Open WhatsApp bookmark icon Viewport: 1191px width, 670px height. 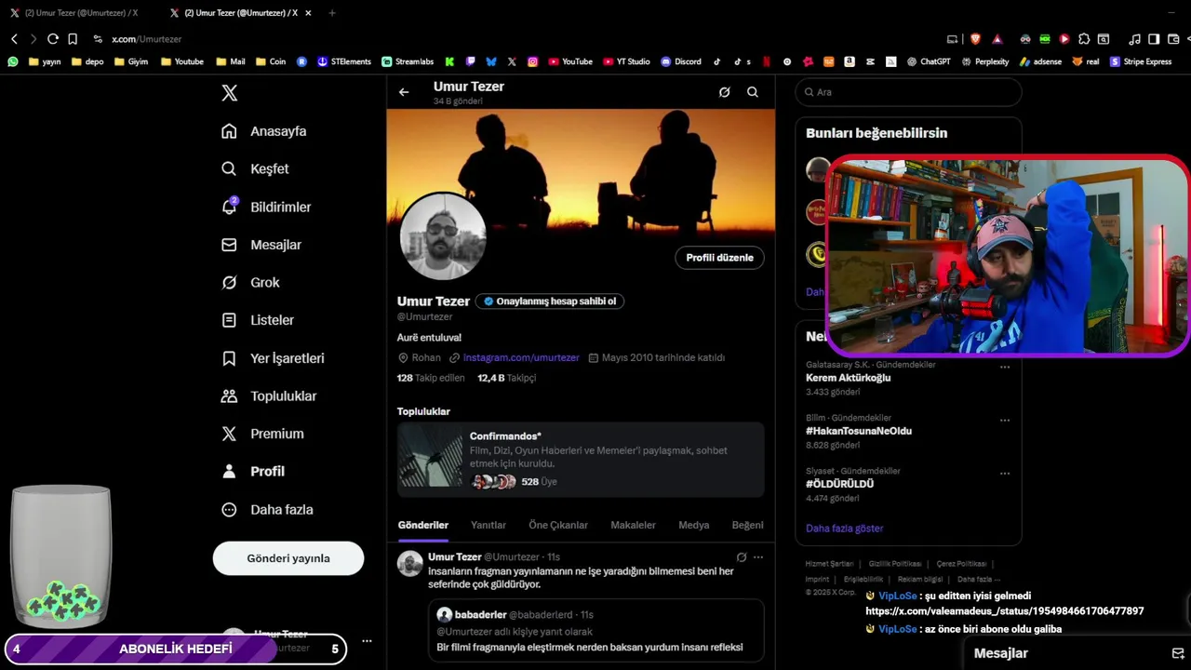coord(13,61)
